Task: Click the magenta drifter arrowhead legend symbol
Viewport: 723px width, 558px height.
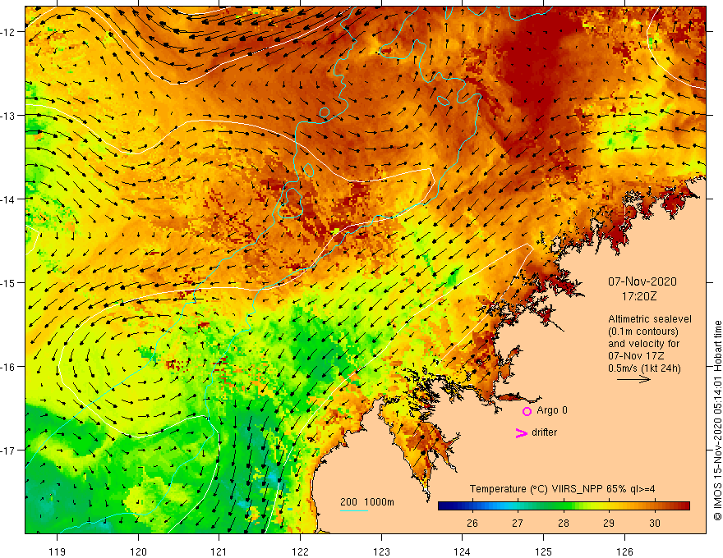Action: click(x=521, y=432)
